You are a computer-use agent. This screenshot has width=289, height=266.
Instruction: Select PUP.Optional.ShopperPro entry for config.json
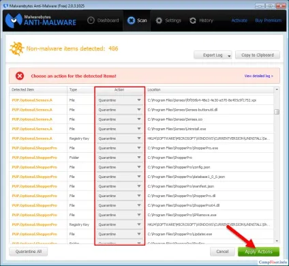[x=34, y=167]
